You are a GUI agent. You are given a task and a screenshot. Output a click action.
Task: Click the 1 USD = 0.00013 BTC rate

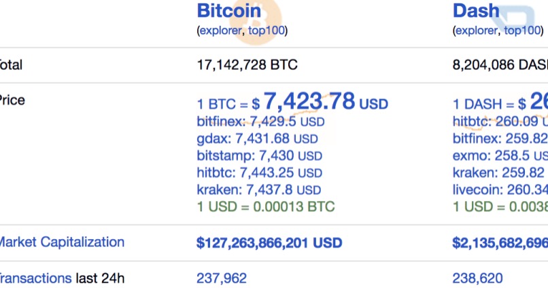pyautogui.click(x=266, y=206)
